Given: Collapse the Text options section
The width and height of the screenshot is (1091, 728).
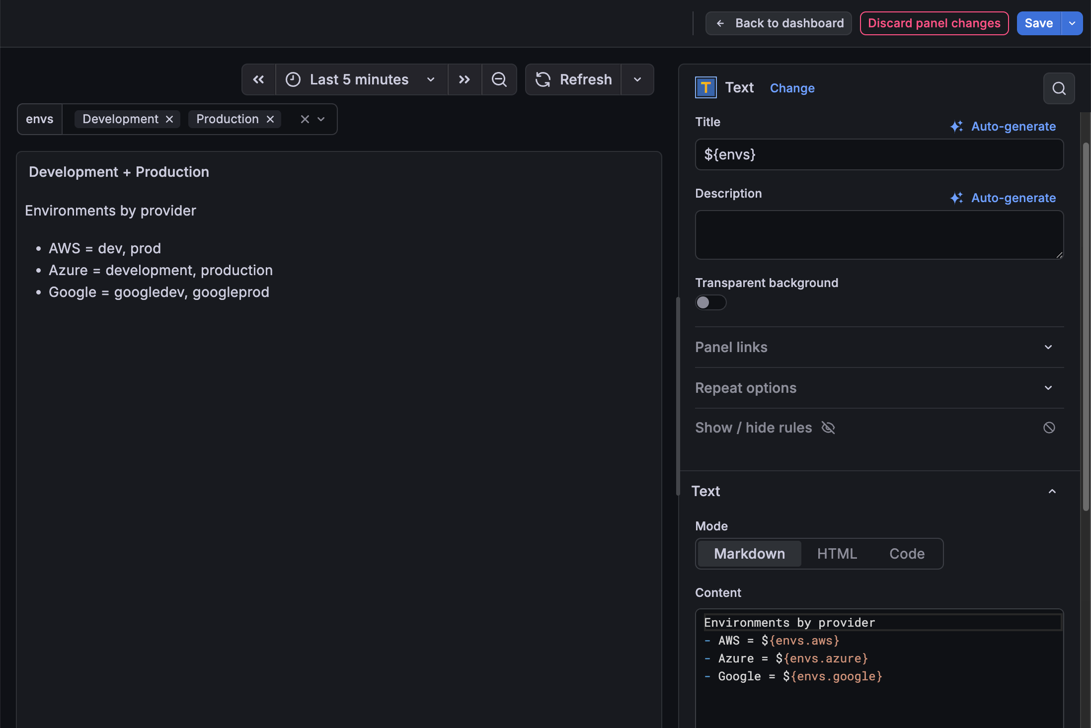Looking at the screenshot, I should [1052, 491].
